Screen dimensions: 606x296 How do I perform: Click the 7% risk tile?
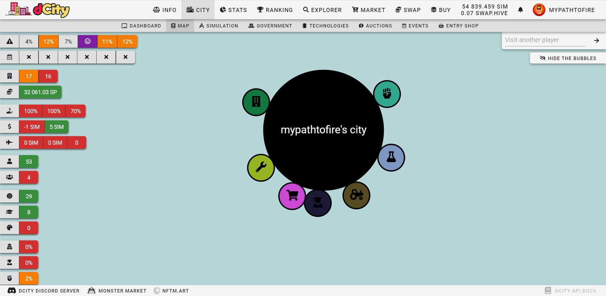pos(68,41)
